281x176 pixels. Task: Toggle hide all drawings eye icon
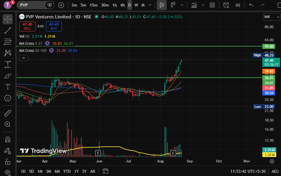[8, 172]
